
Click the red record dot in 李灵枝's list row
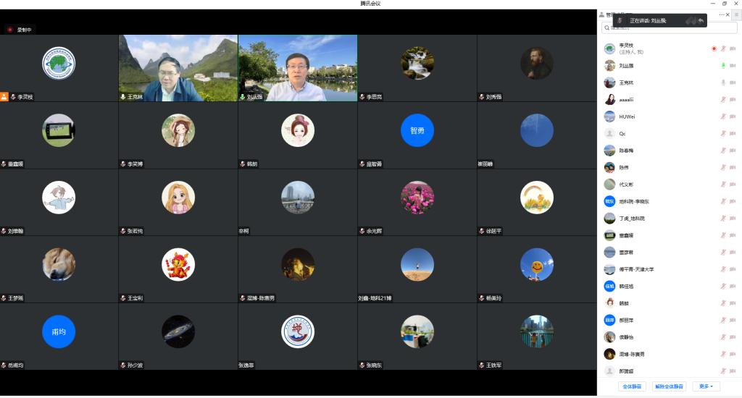pos(714,48)
